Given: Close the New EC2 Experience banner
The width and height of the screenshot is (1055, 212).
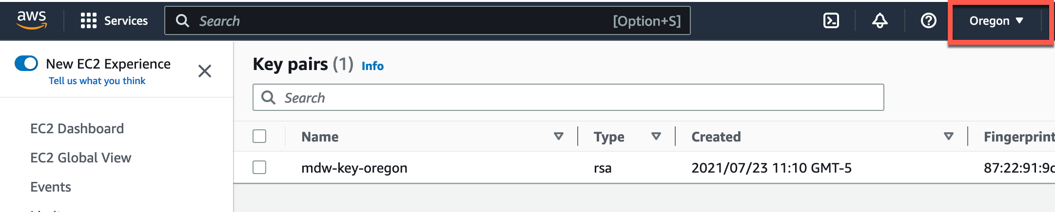Looking at the screenshot, I should [x=205, y=71].
